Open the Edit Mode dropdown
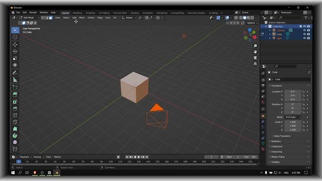Viewport: 322px width, 181px height. 29,18
